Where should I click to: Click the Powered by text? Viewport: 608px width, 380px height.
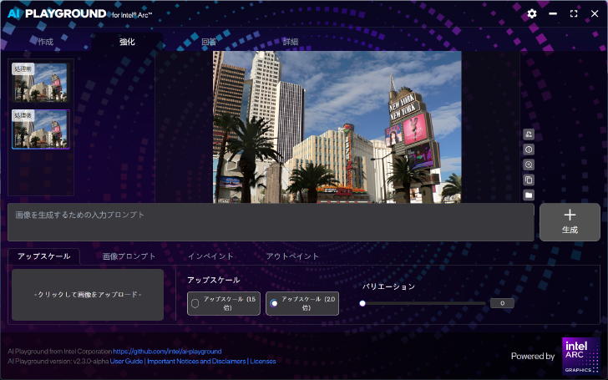point(533,356)
